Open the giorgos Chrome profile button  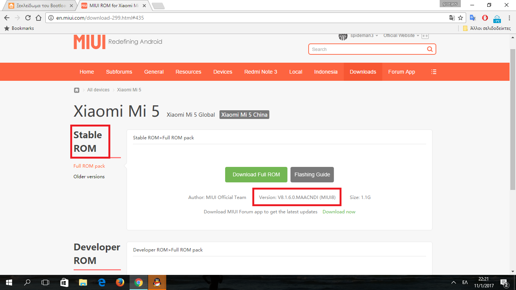[x=450, y=4]
